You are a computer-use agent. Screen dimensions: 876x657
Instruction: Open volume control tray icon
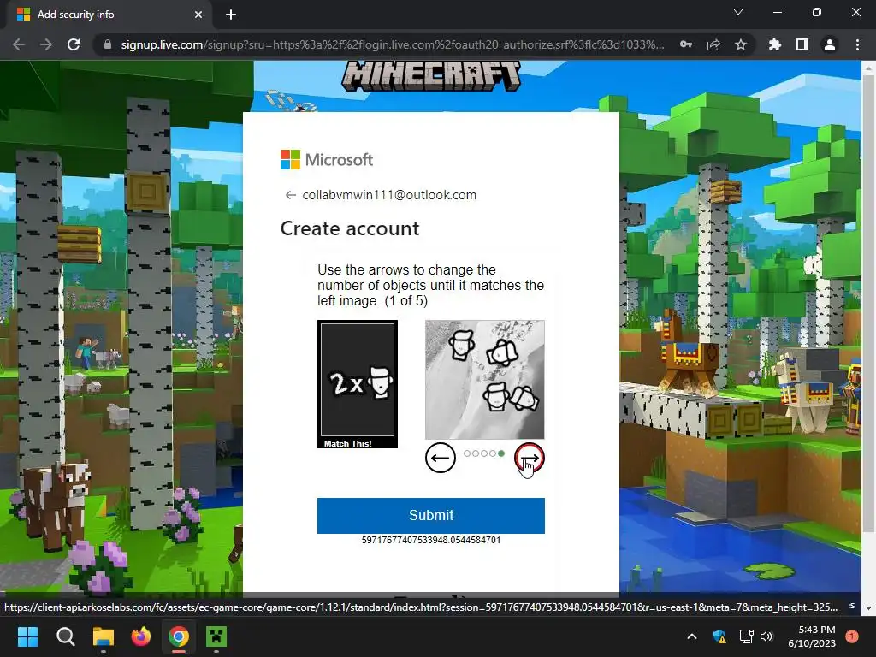pos(766,636)
